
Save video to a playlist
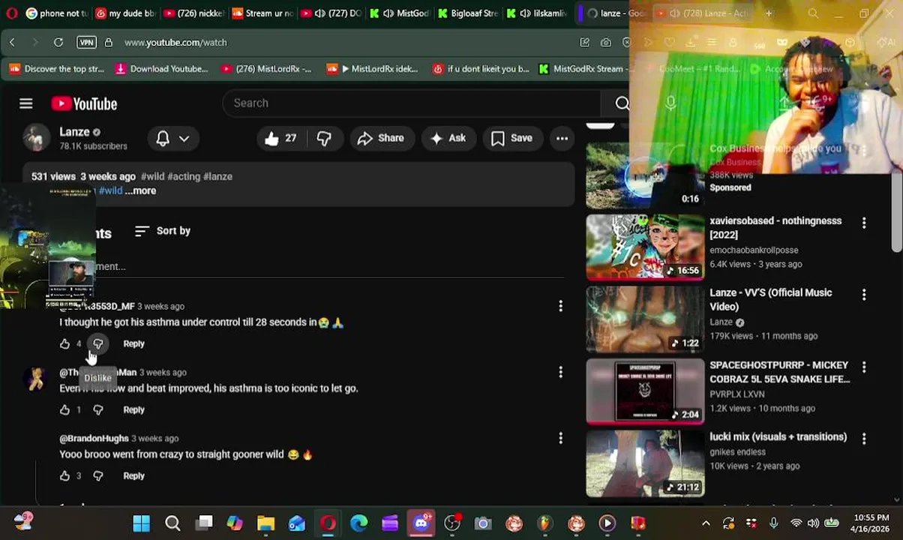(511, 138)
